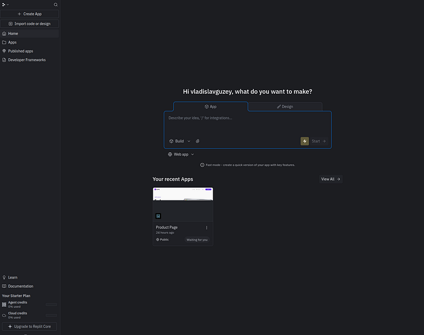Screen dimensions: 424x335
Task: Open Published apps
Action: (30, 51)
